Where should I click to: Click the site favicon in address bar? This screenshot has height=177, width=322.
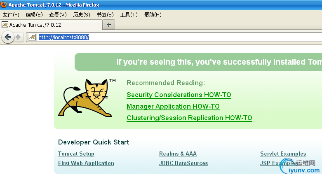pyautogui.click(x=32, y=37)
